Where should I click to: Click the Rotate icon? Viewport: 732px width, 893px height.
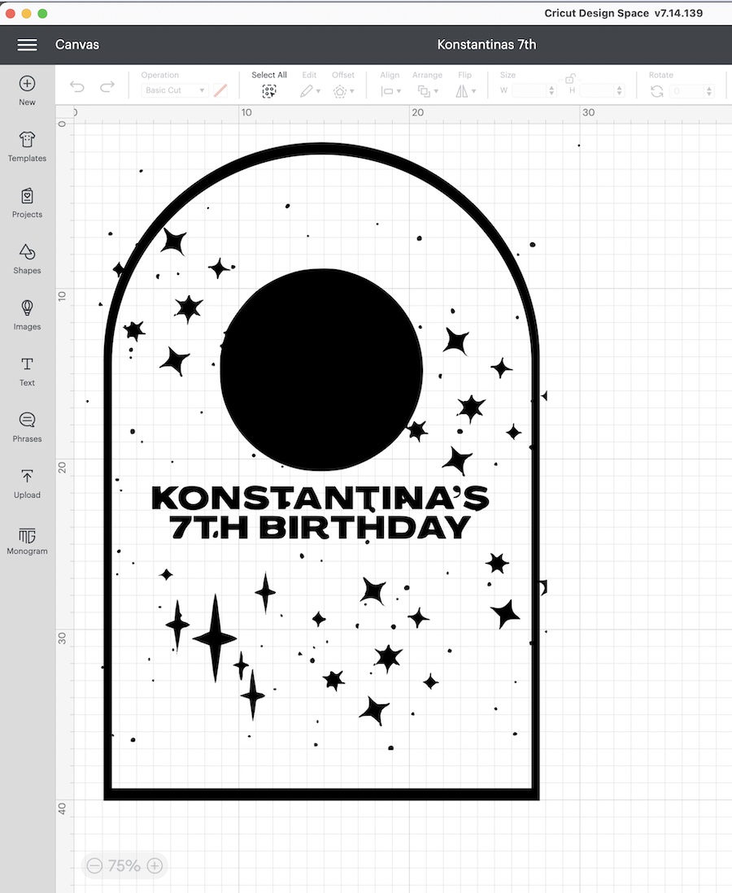pyautogui.click(x=657, y=91)
